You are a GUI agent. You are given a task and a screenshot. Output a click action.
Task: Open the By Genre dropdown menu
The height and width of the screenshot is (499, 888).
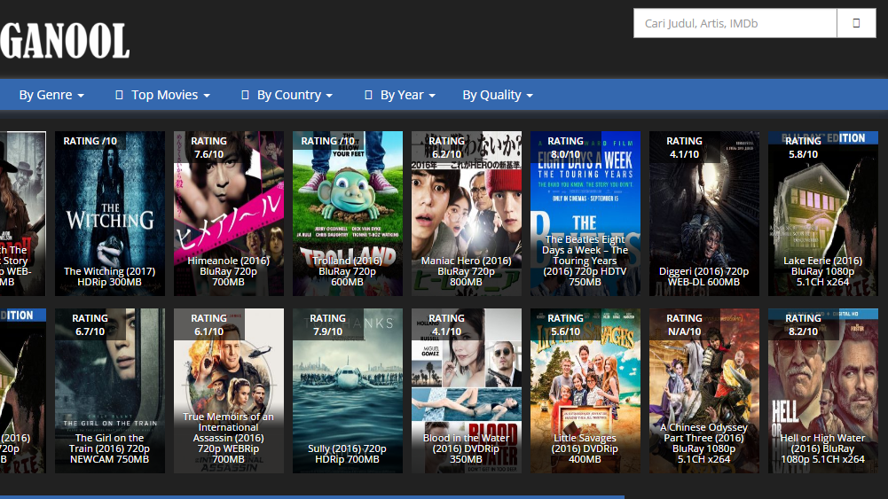(x=51, y=95)
